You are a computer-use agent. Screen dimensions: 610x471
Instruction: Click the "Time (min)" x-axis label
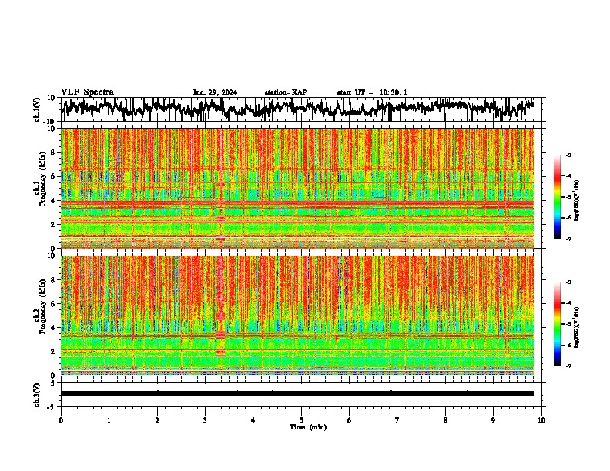[x=308, y=427]
